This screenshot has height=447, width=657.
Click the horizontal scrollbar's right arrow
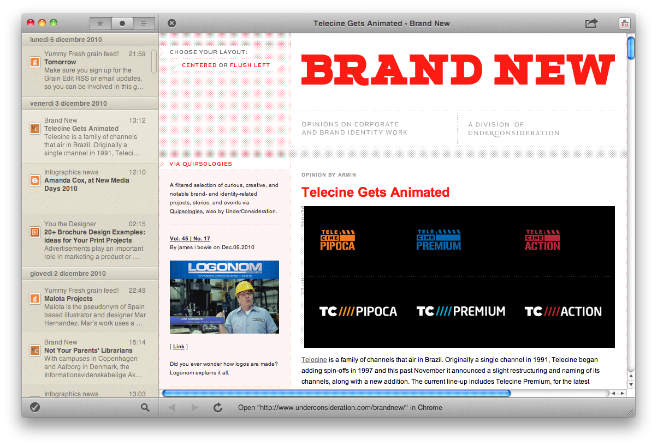(622, 393)
